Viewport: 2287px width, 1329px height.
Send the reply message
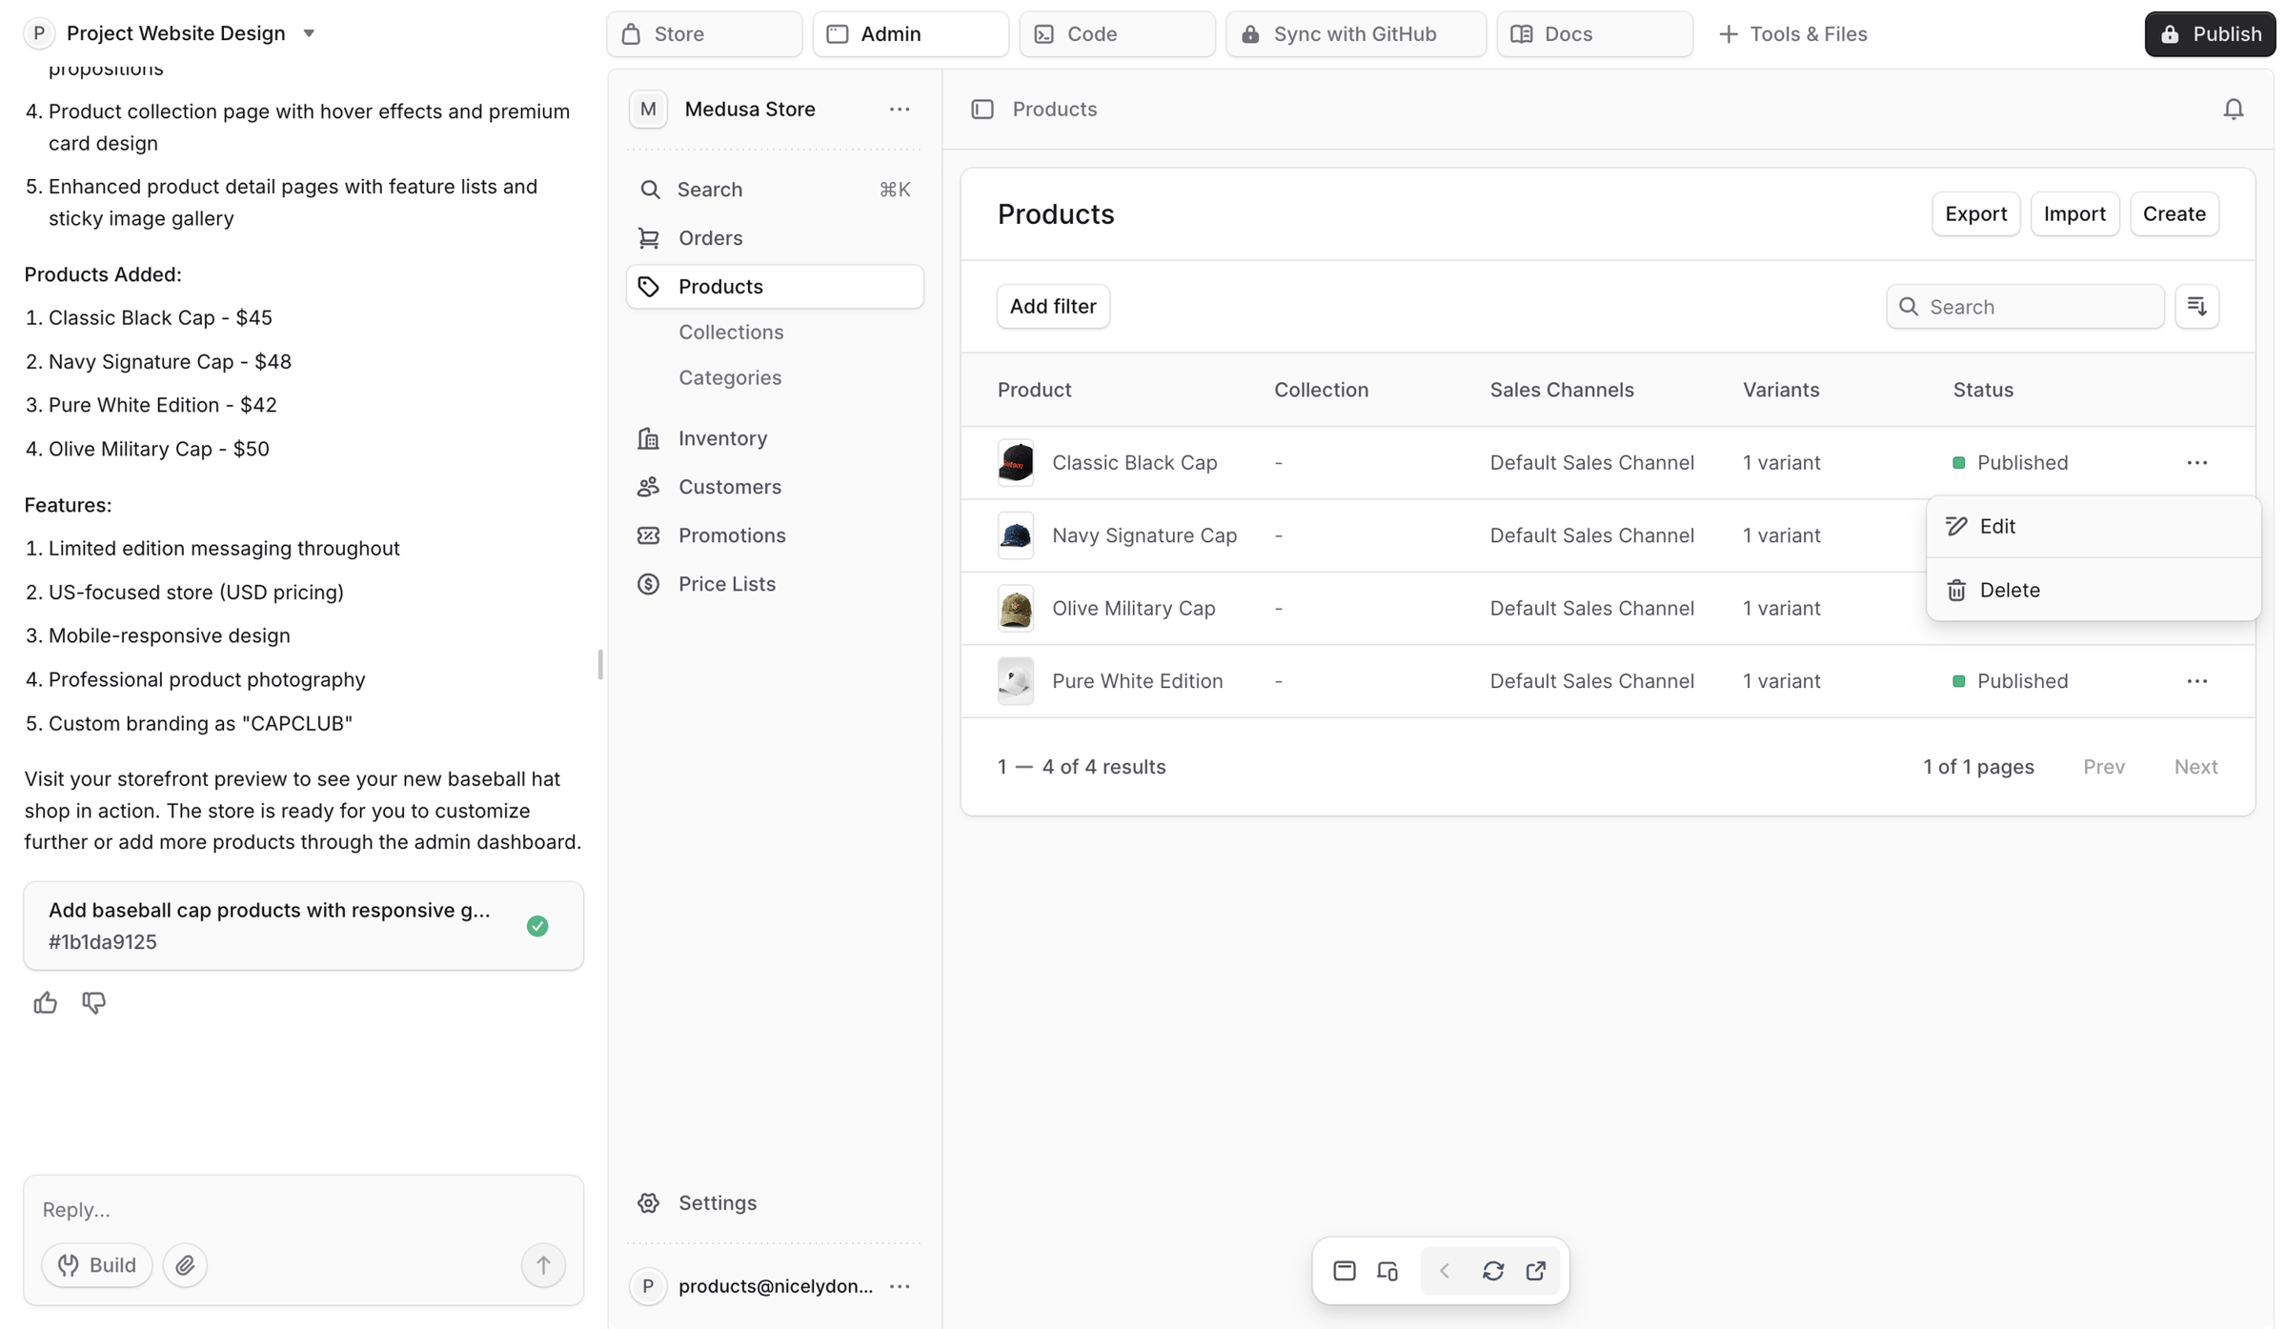[x=543, y=1264]
